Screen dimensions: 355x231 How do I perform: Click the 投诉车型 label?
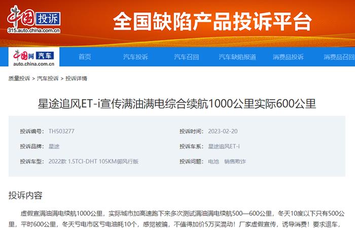click(32, 161)
